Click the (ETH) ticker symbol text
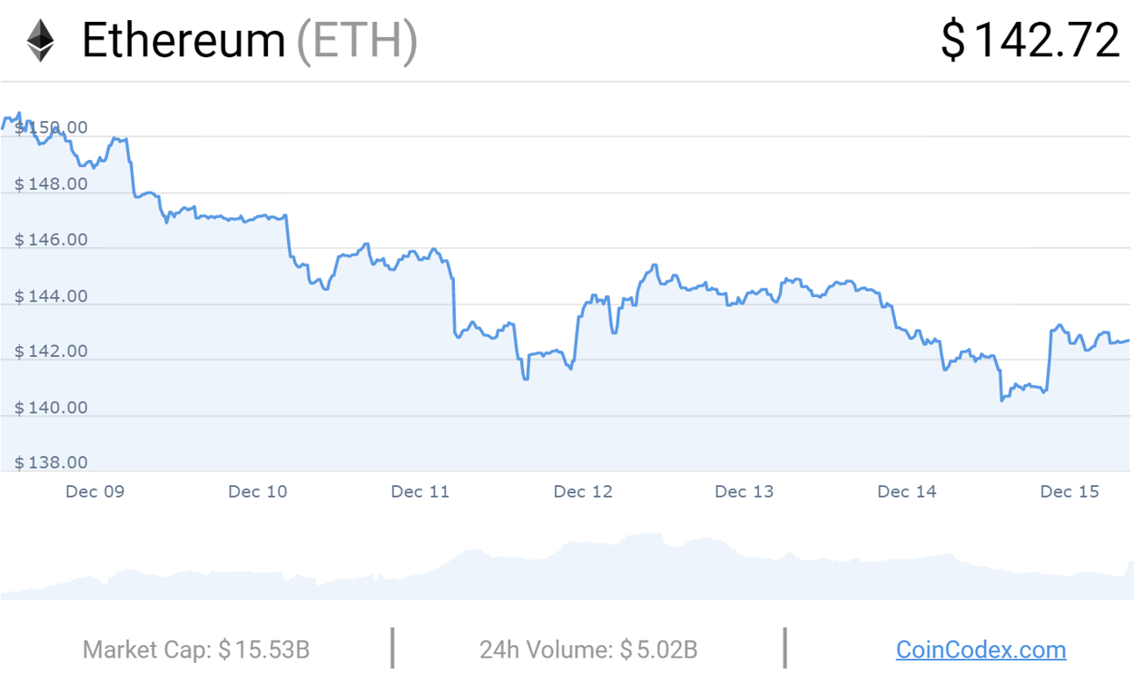Screen dimensions: 1134x675 click(357, 42)
